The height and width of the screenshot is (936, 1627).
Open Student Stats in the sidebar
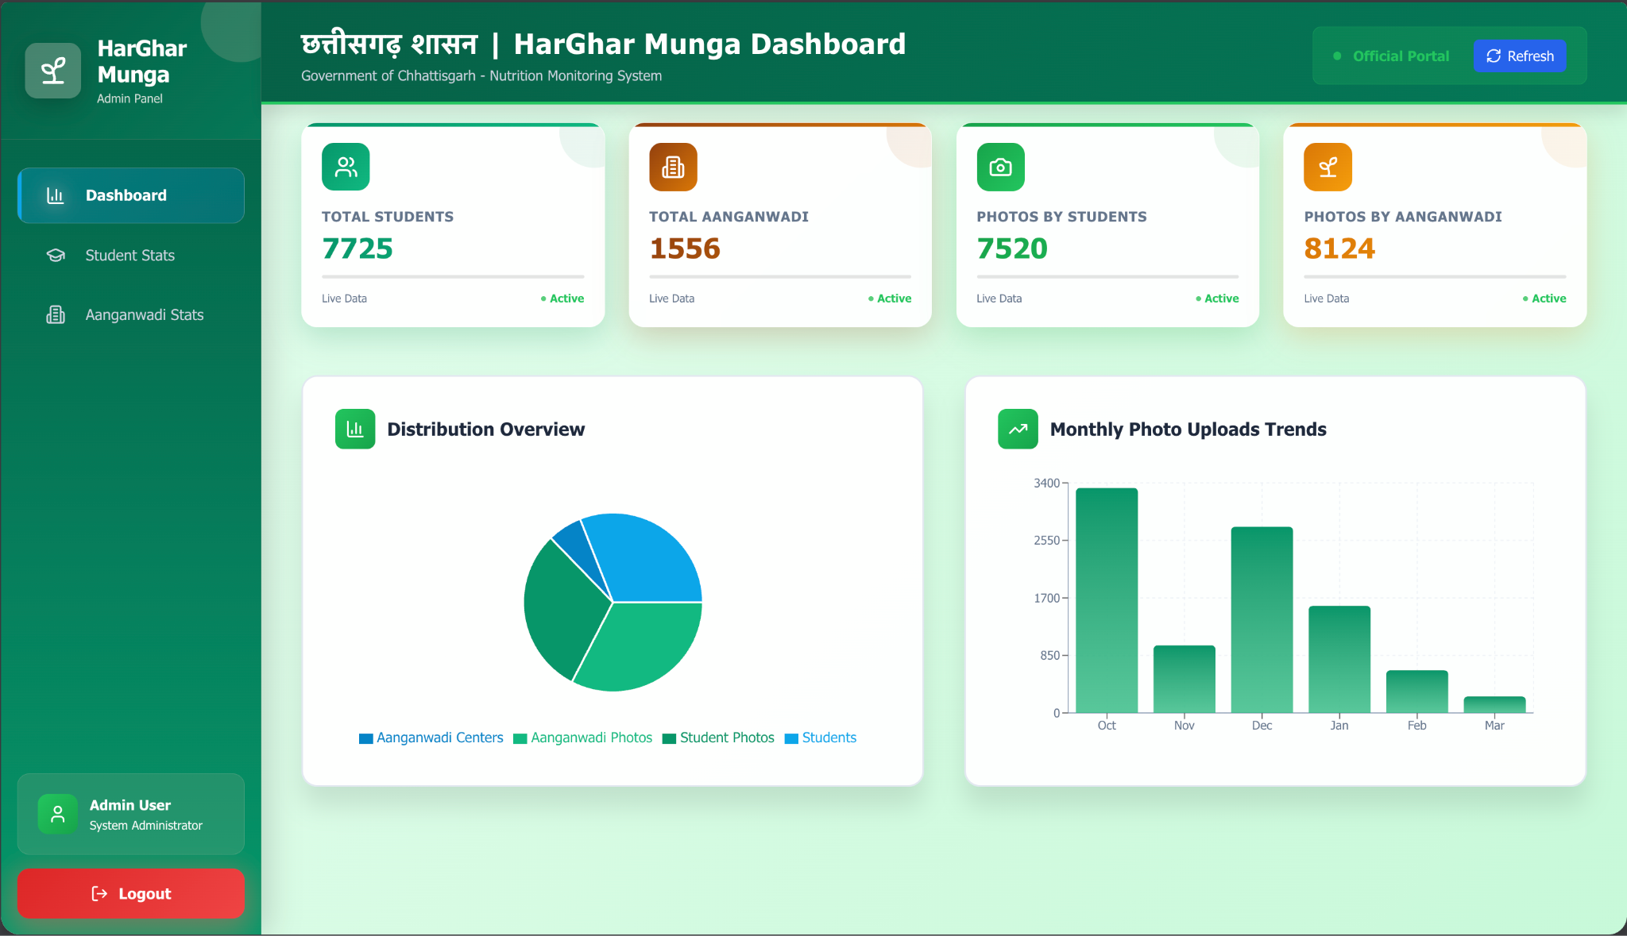(x=130, y=255)
